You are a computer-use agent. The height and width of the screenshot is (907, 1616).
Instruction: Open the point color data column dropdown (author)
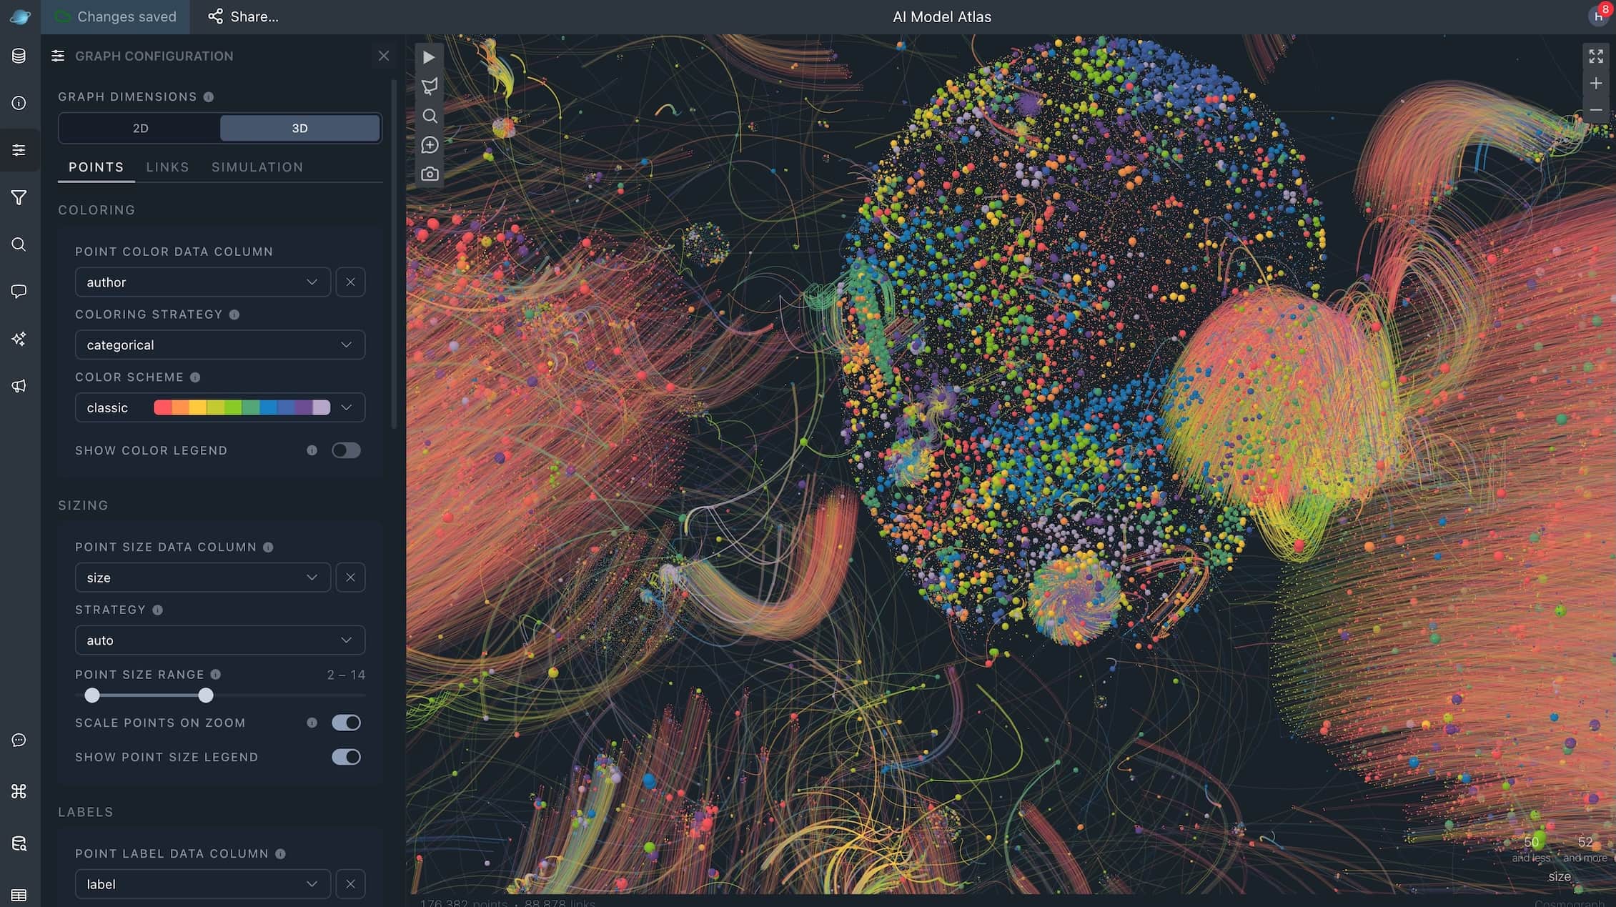pos(203,282)
